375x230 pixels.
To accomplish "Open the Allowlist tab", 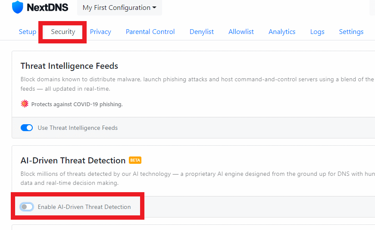I will click(241, 32).
